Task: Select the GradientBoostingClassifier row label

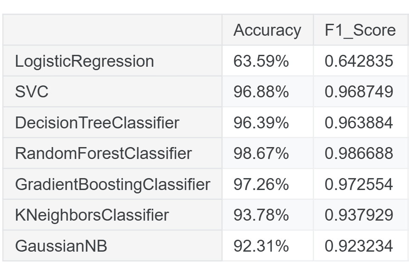Action: coord(112,184)
